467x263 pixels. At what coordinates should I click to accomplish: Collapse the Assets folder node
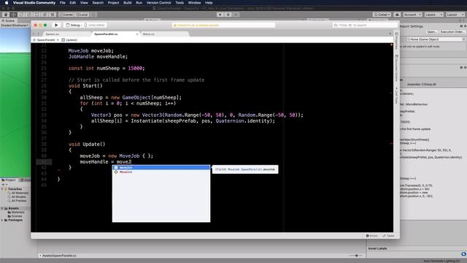[x=2, y=208]
